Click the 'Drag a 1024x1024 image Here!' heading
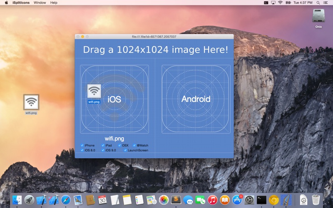Image resolution: width=333 pixels, height=208 pixels. pyautogui.click(x=155, y=50)
